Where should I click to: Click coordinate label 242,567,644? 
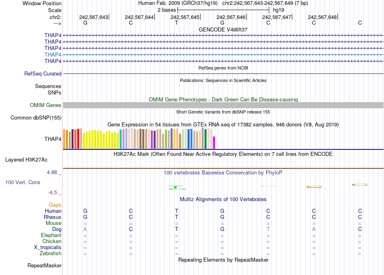tap(139, 17)
